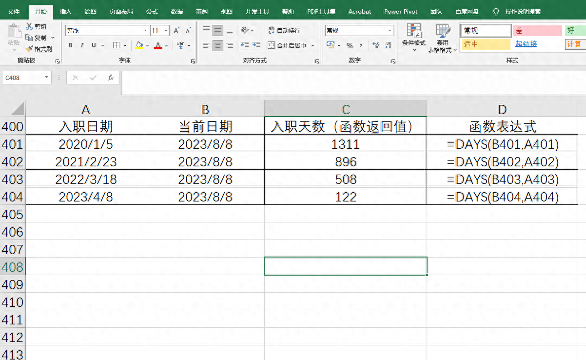
Task: Expand the fill color dropdown arrow
Action: (148, 45)
